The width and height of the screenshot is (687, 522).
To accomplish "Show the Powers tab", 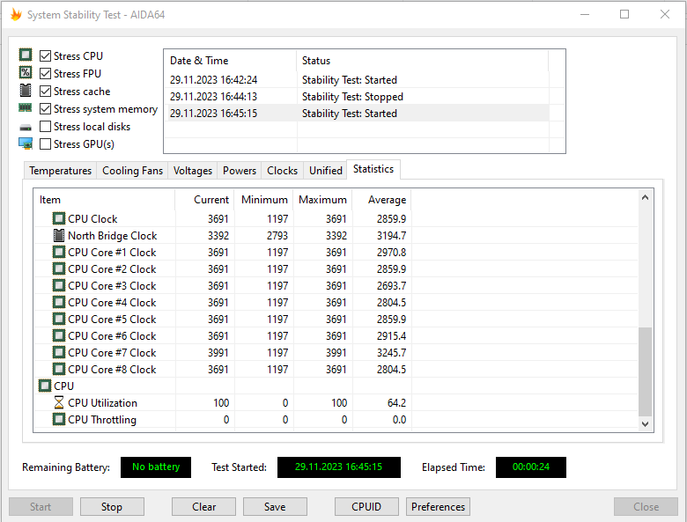I will click(x=240, y=171).
